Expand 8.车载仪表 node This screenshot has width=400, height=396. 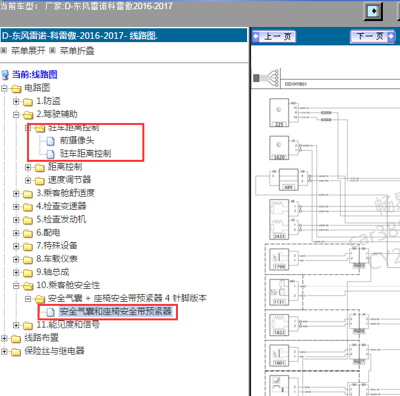(x=16, y=259)
